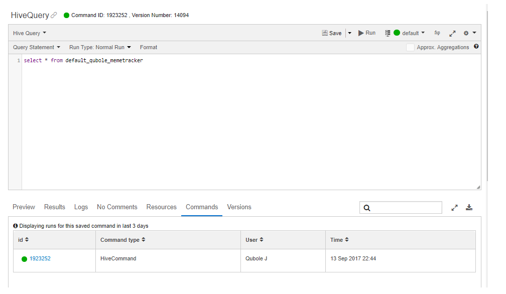The height and width of the screenshot is (294, 506).
Task: Open the Save options dropdown arrow
Action: pyautogui.click(x=349, y=33)
